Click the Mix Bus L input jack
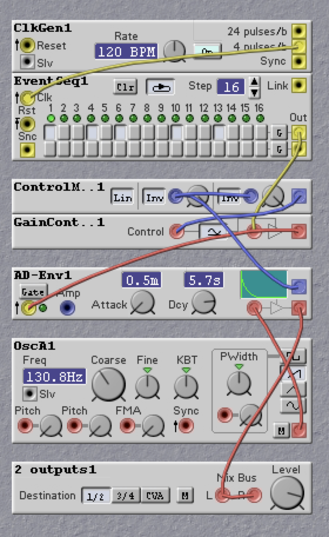The width and height of the screenshot is (329, 537). (223, 495)
